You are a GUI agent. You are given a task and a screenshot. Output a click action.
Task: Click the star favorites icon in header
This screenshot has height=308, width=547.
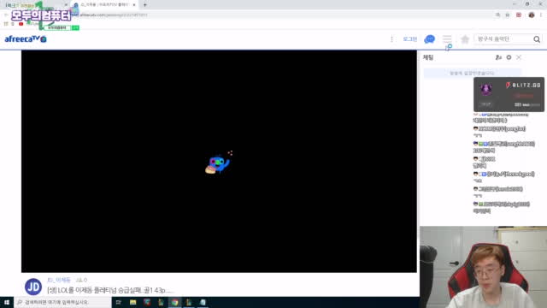465,39
